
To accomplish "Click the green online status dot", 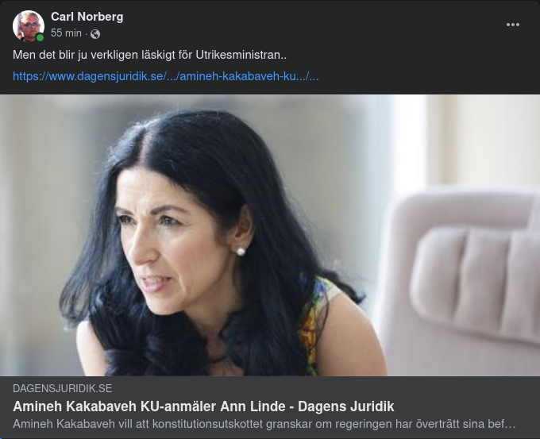I will [x=40, y=37].
